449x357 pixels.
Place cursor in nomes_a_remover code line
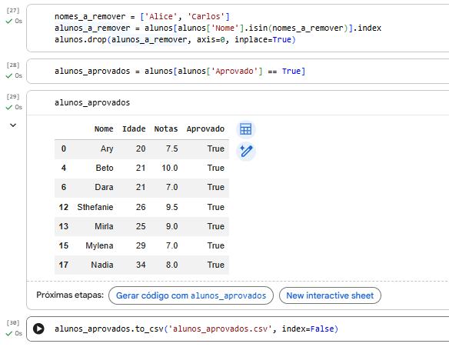click(142, 17)
